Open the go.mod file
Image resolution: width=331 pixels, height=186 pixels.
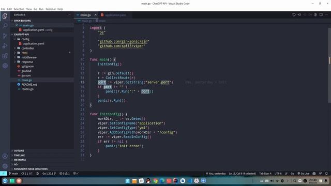pyautogui.click(x=42, y=71)
